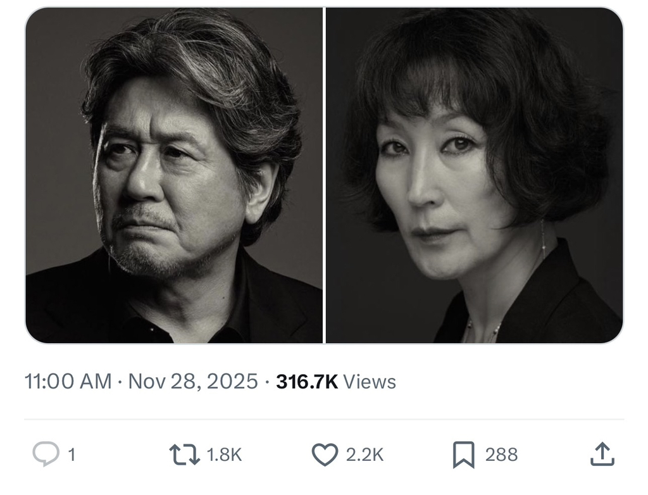Click the reply speech bubble icon

[45, 454]
